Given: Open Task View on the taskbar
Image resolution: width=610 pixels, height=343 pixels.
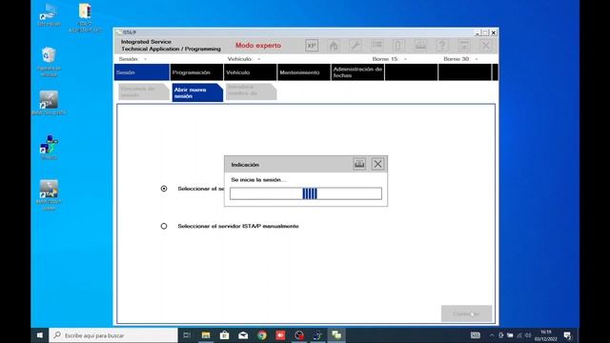Looking at the screenshot, I should [187, 335].
